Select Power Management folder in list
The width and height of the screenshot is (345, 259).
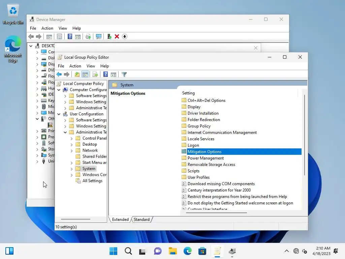206,158
